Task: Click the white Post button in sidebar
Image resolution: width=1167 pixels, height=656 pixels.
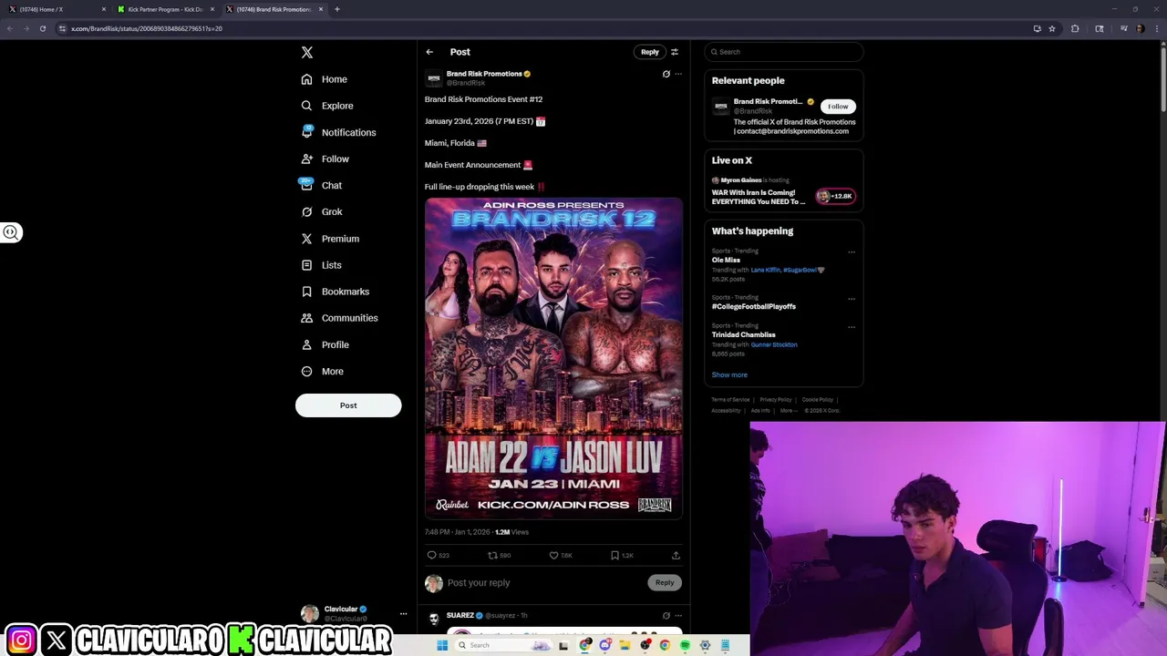Action: pos(348,405)
